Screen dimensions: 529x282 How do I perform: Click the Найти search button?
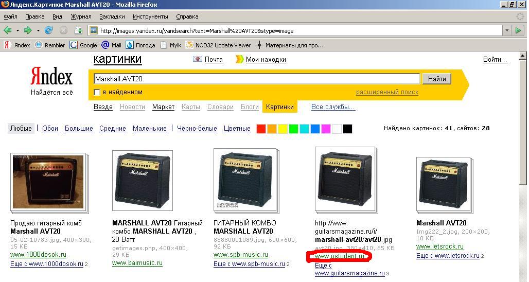437,79
